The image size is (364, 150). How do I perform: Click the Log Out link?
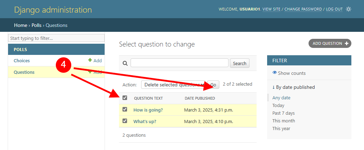click(x=334, y=9)
